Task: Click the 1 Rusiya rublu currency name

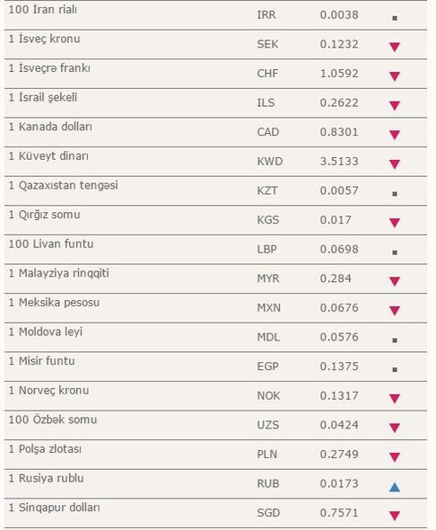Action: (x=47, y=478)
